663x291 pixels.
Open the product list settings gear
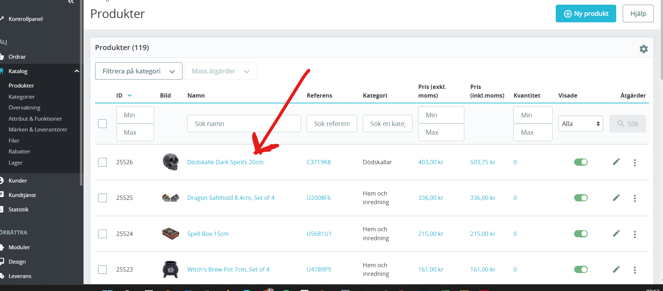point(644,49)
